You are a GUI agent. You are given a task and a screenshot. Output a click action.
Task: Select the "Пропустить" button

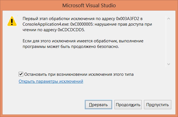[158, 105]
